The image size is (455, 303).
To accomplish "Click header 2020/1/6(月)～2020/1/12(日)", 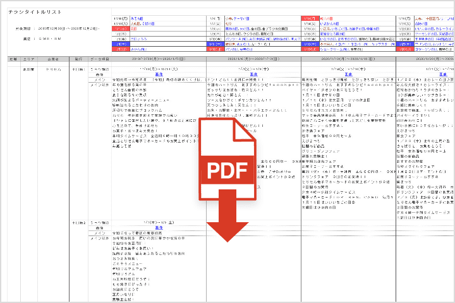I will pos(253,59).
